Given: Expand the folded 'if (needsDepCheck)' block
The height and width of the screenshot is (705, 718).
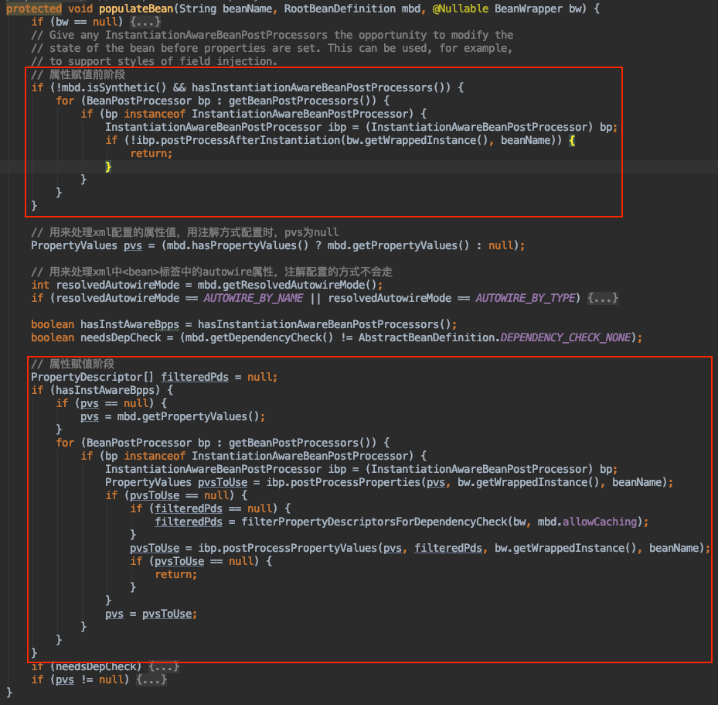Looking at the screenshot, I should pos(164,666).
